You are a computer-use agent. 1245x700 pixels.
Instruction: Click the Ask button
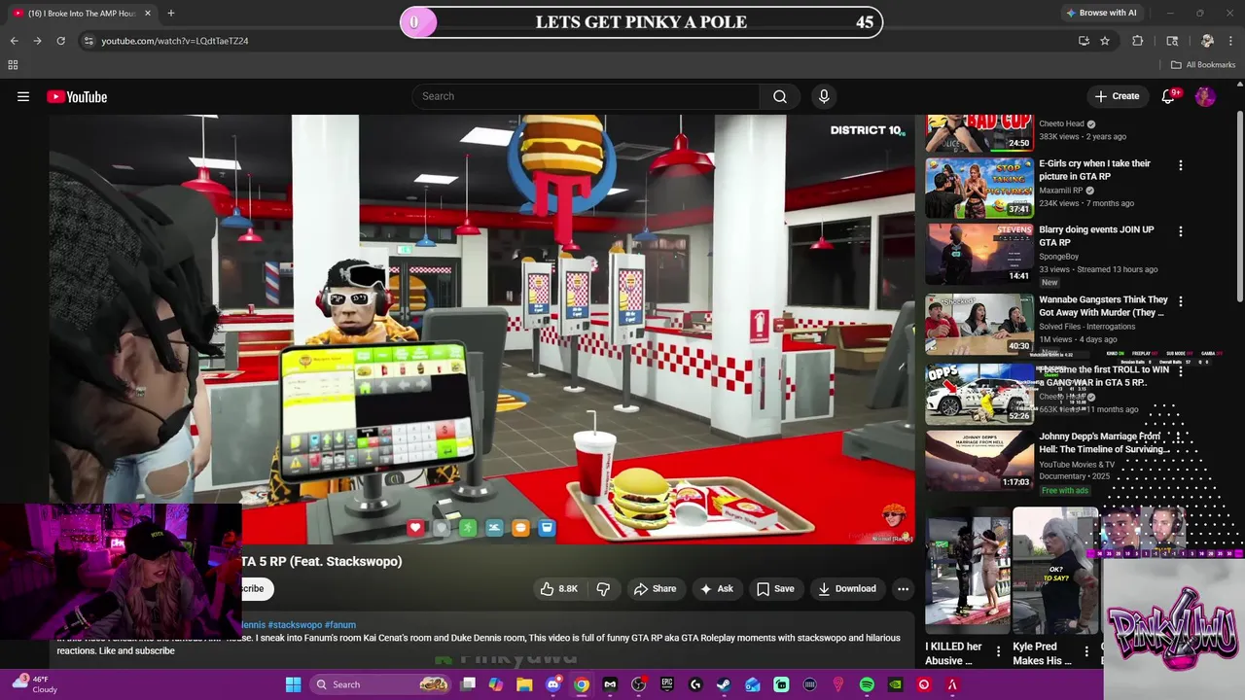(x=716, y=588)
